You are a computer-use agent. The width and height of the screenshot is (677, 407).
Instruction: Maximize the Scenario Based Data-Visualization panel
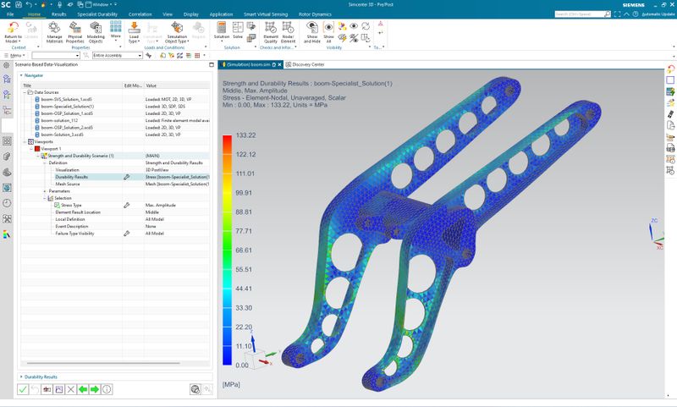tap(212, 65)
